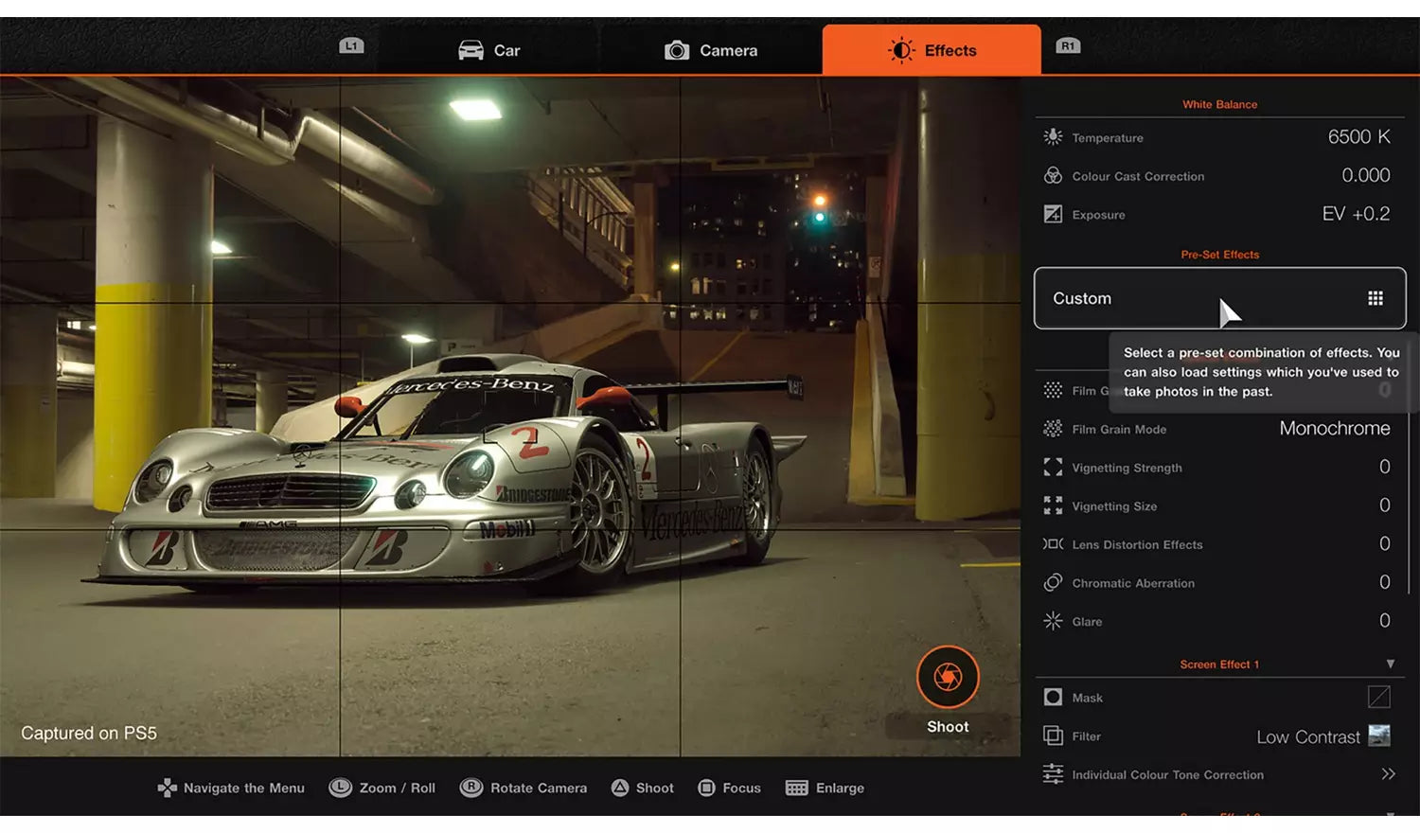The height and width of the screenshot is (833, 1420).
Task: Switch to the Camera tab
Action: (x=711, y=50)
